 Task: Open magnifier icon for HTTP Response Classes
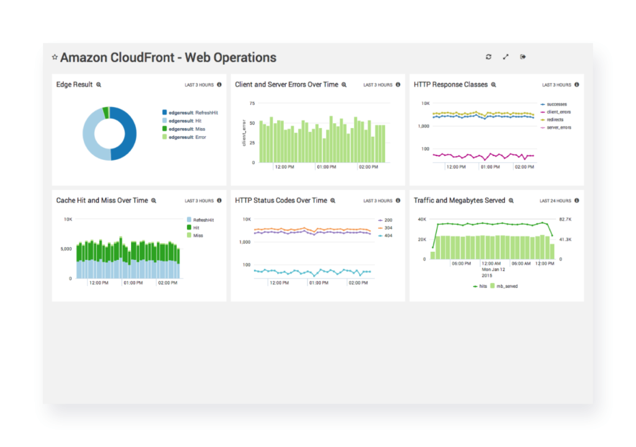pos(494,85)
